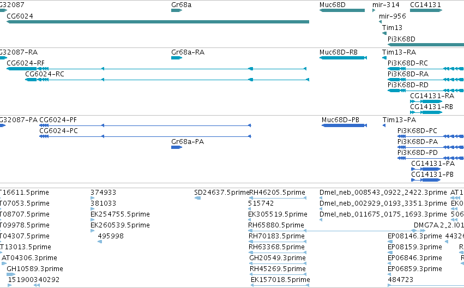Open the EK157018.5prime EST

pyautogui.click(x=281, y=280)
